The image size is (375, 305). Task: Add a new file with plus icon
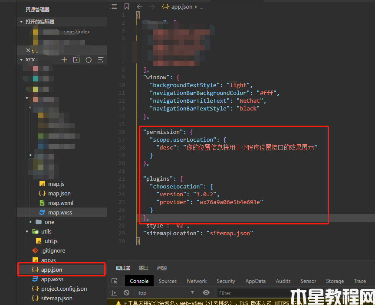tap(64, 60)
